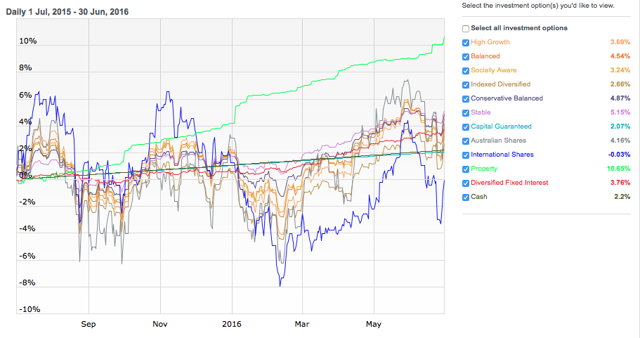This screenshot has width=640, height=338.
Task: Click the 5.15% Stable return value
Action: click(618, 112)
